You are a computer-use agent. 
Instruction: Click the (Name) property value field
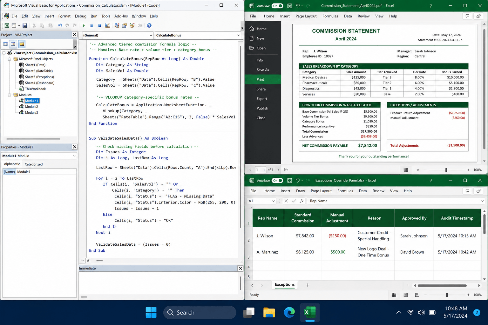point(46,172)
